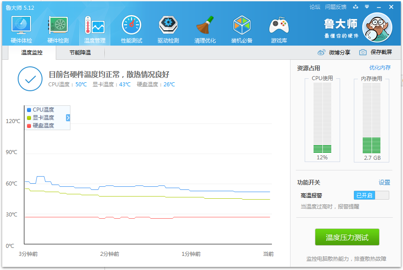
Task: Open 装机必备 essential software
Action: (x=242, y=29)
